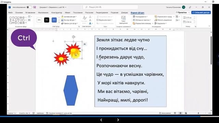
Task: Expand the shape styles gallery
Action: click(59, 23)
